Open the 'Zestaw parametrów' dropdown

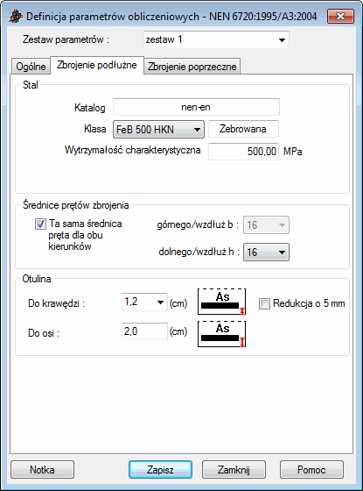pyautogui.click(x=216, y=39)
